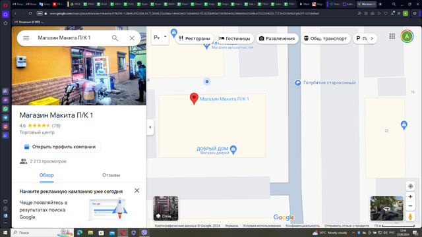Filter map by Рестораны chip
This screenshot has width=422, height=237.
(195, 38)
